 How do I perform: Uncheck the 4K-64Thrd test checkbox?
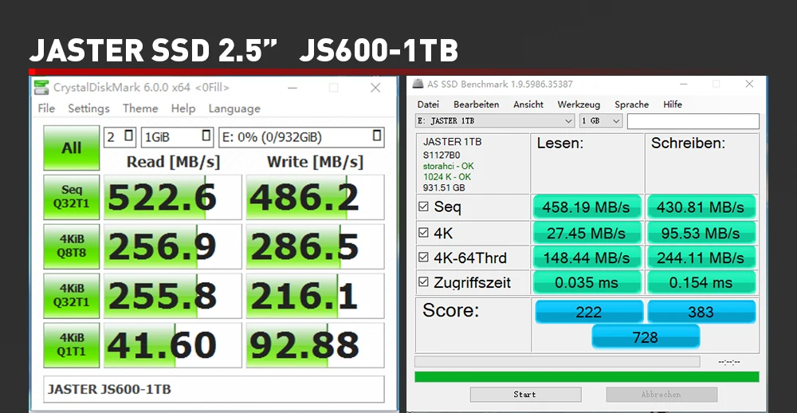tap(423, 258)
